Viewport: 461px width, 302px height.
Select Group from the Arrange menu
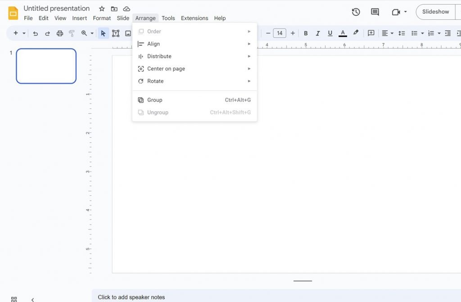[x=155, y=99]
